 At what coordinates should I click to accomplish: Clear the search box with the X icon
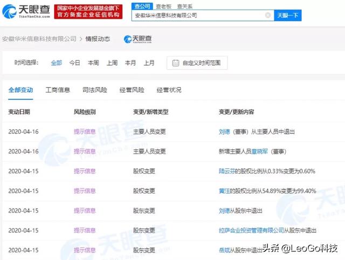268,16
